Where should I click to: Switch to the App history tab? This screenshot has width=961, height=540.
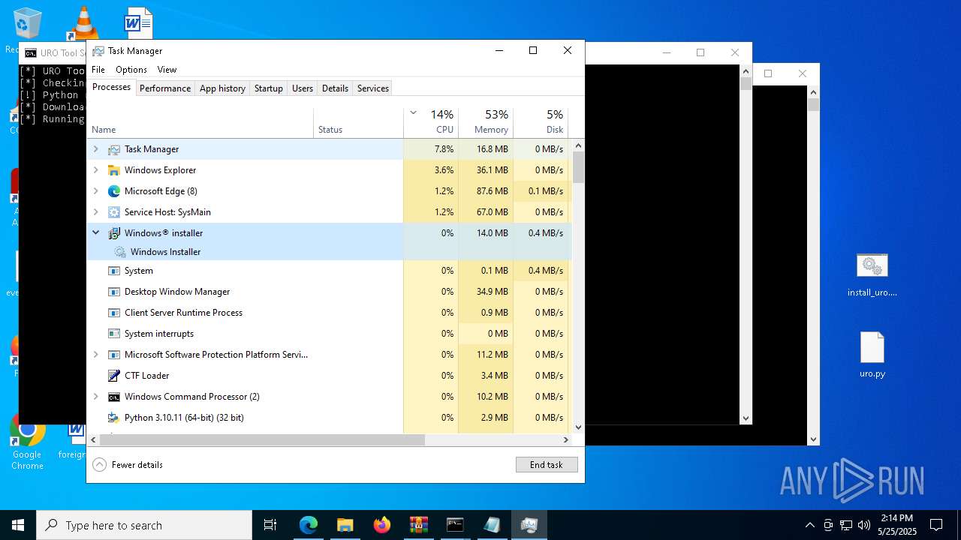(222, 88)
